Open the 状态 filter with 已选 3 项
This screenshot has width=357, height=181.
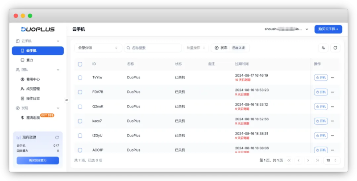coord(230,48)
